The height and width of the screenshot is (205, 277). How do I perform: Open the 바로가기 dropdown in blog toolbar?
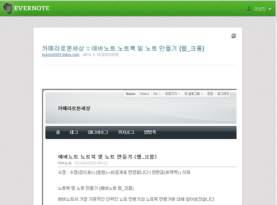172,94
